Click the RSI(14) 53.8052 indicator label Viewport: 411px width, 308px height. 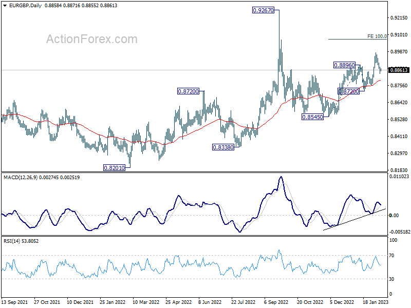click(x=21, y=241)
